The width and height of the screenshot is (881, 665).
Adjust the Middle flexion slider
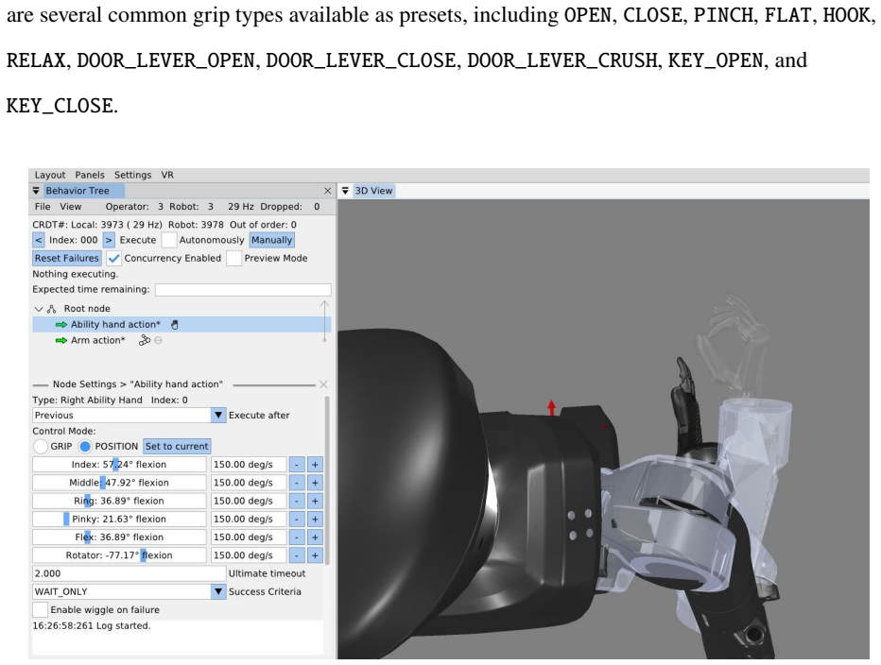tap(119, 483)
